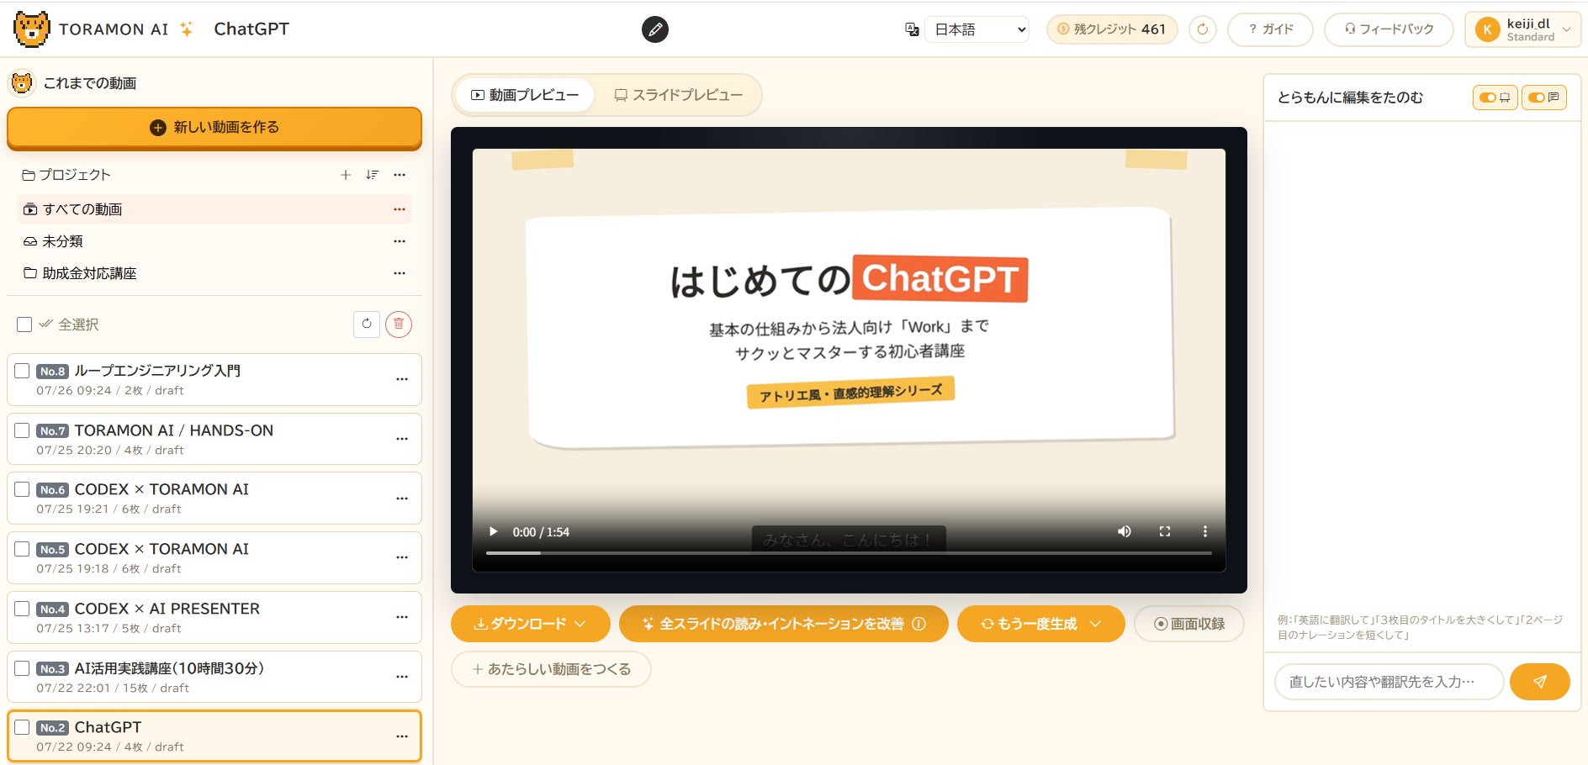Check the box for No.8 ループエンジニアリング入門
Image resolution: width=1588 pixels, height=765 pixels.
(x=22, y=371)
